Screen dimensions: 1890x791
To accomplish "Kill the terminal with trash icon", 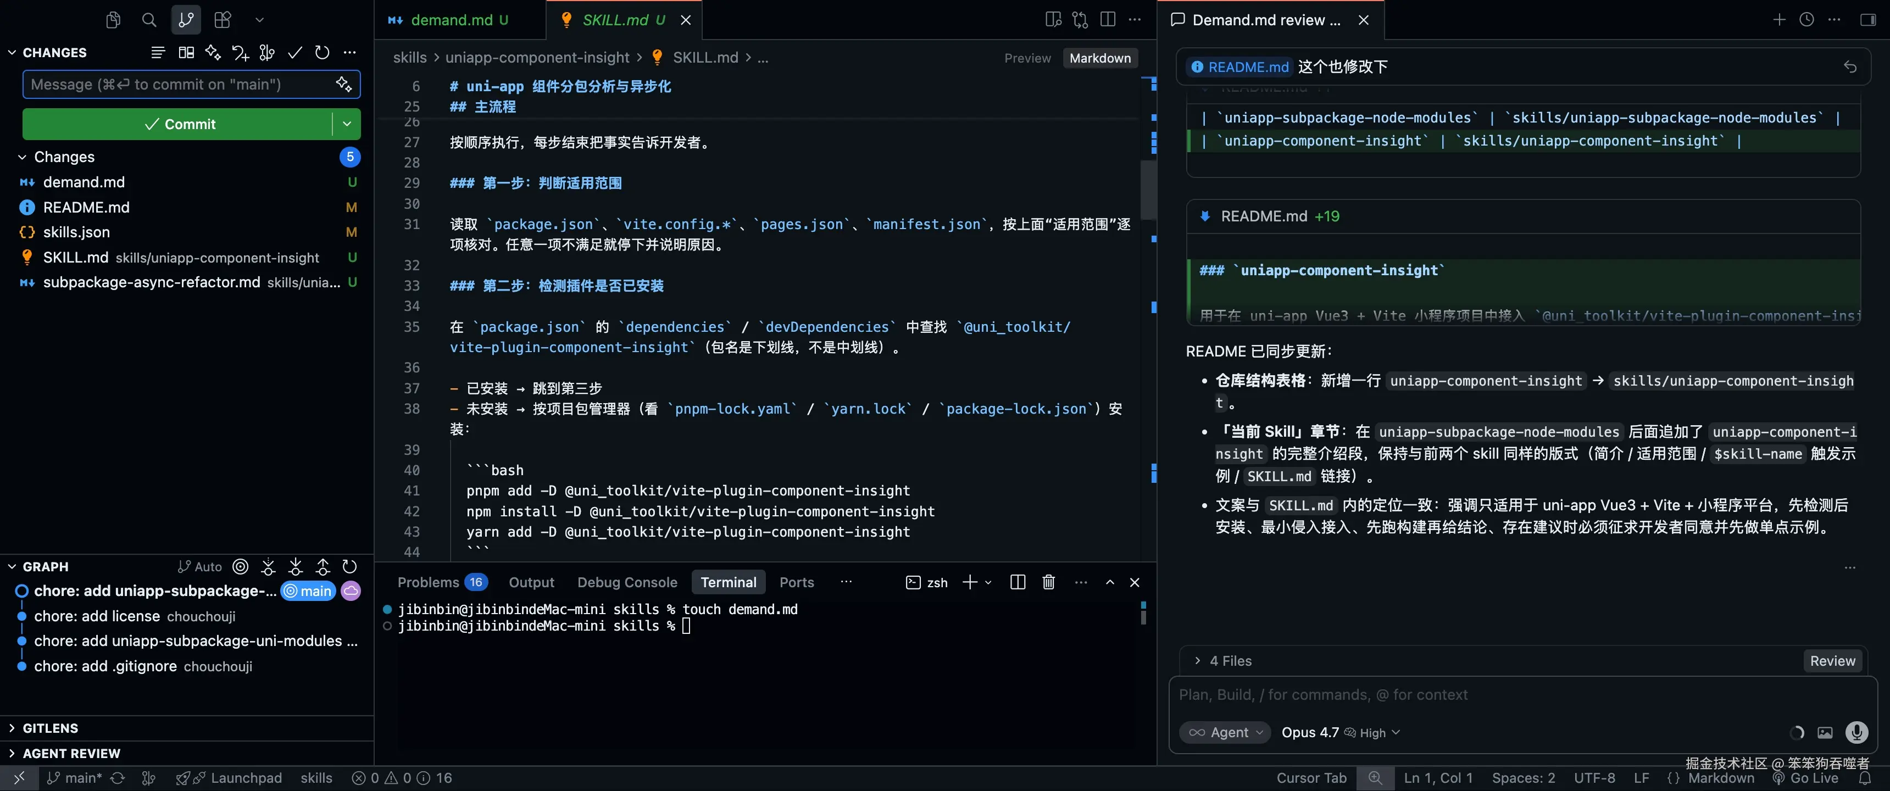I will click(1048, 582).
